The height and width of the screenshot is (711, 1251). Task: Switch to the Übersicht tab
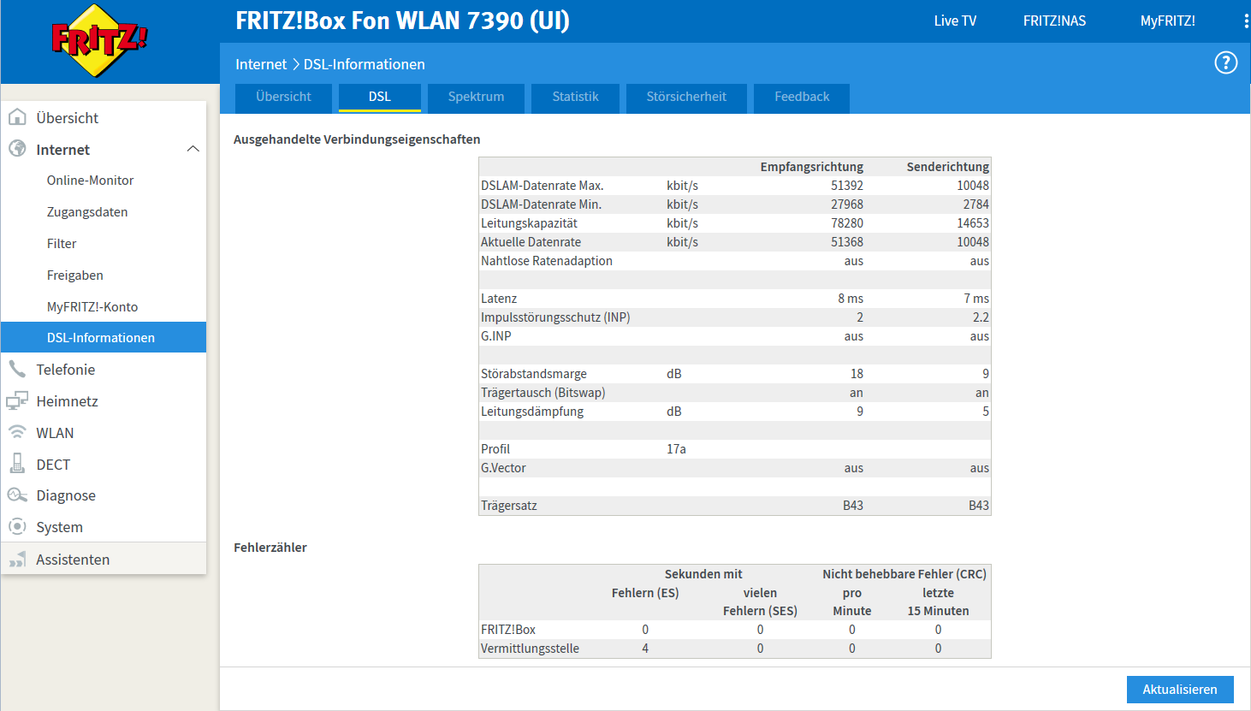point(283,97)
